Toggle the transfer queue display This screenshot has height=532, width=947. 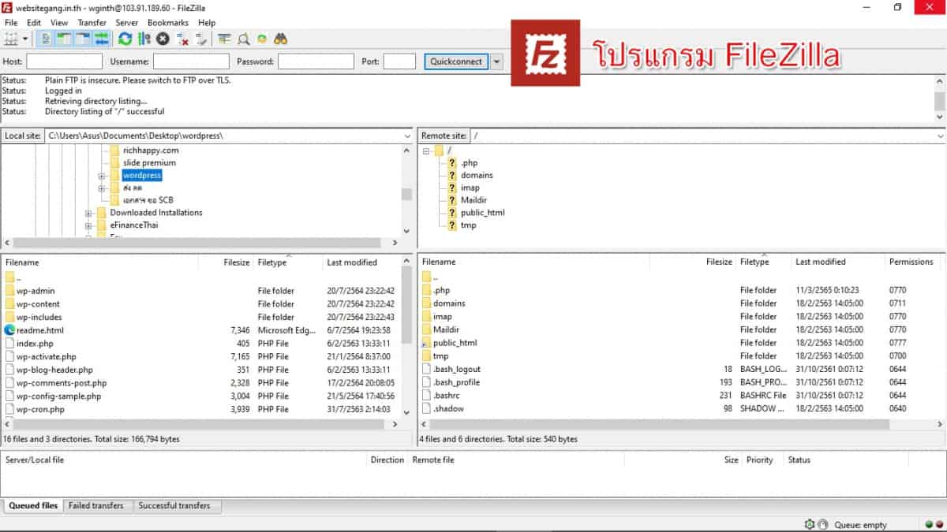point(102,39)
